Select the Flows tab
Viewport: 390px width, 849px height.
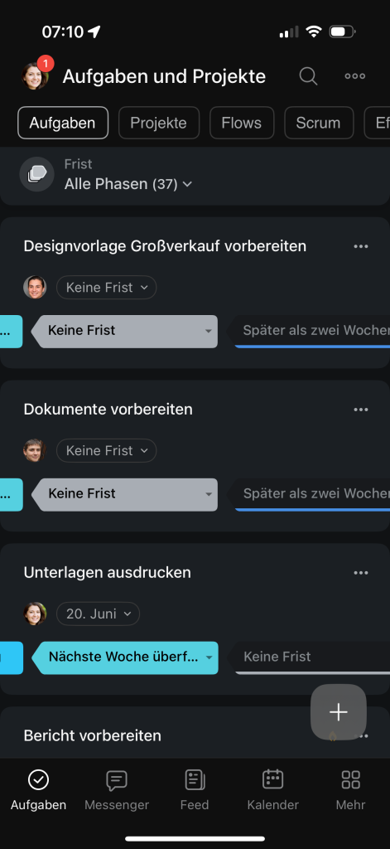tap(241, 123)
